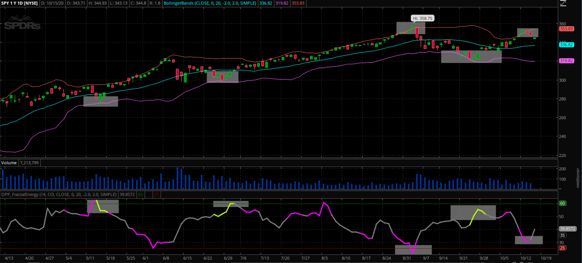The height and width of the screenshot is (263, 582).
Task: Click the 10/5 date on time axis
Action: click(504, 258)
